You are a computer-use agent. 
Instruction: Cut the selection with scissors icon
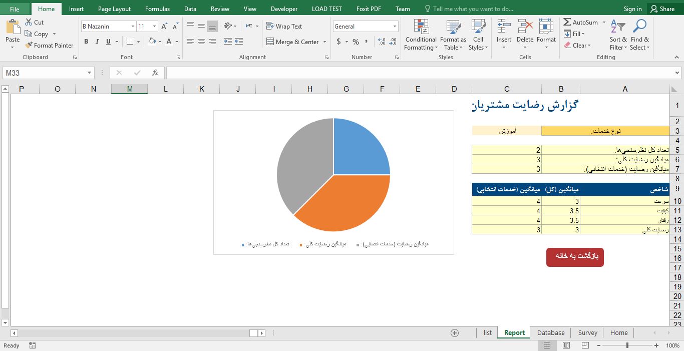click(28, 23)
